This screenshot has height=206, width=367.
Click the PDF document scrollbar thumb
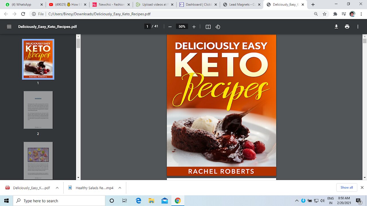(x=365, y=41)
